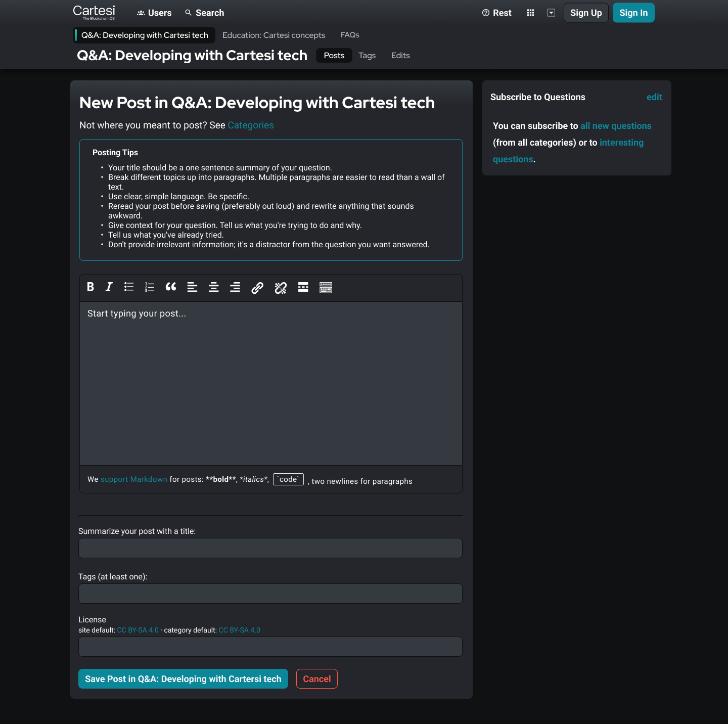
Task: Insert a blockquote
Action: 171,287
